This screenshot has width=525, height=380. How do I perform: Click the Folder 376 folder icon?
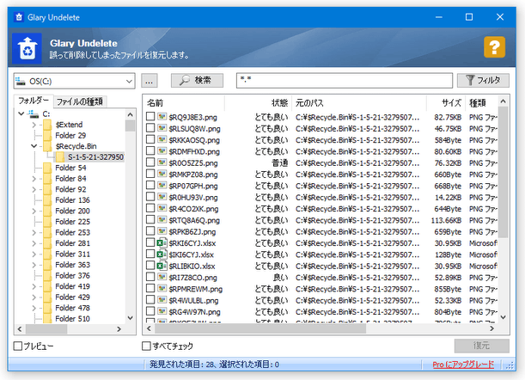[47, 275]
